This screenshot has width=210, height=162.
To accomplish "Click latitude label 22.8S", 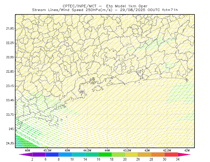I will [10, 72].
